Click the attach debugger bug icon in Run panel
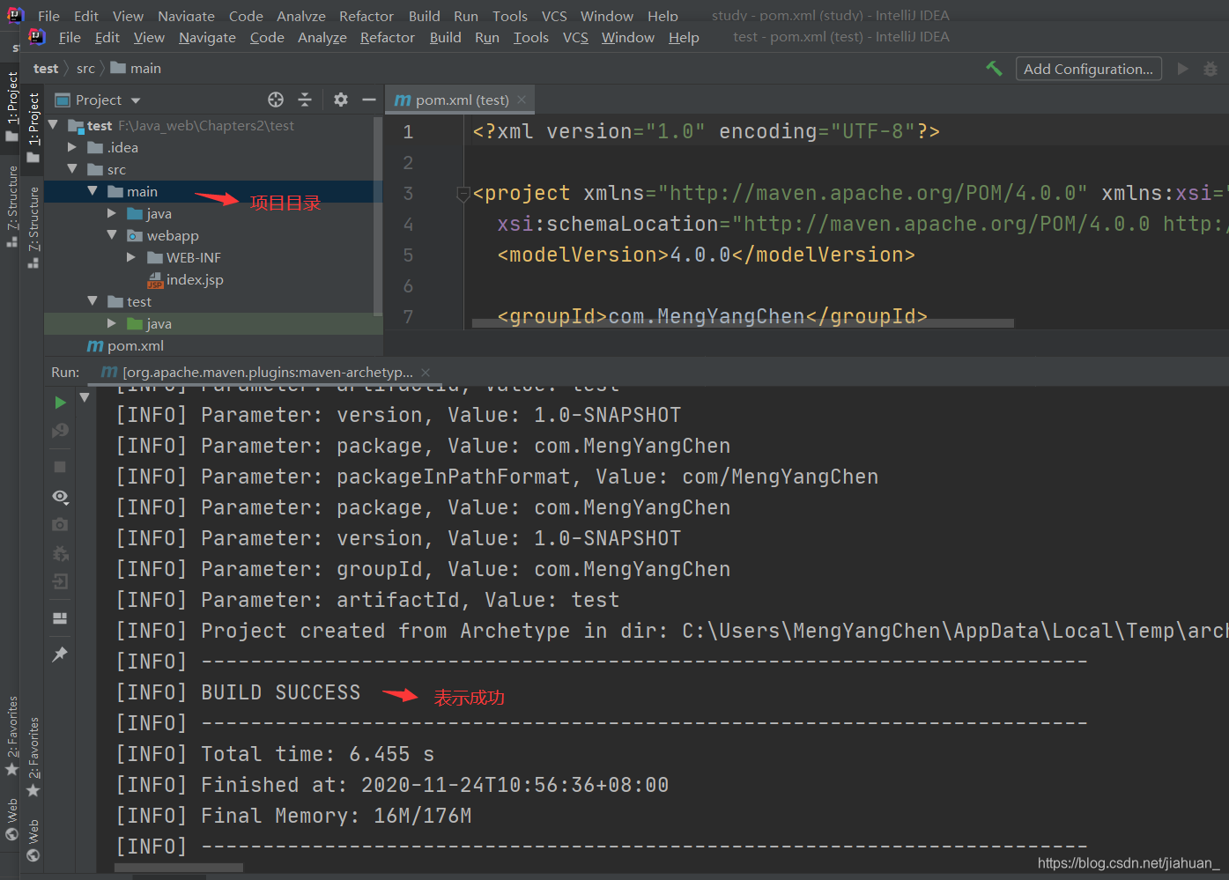The height and width of the screenshot is (880, 1229). [x=60, y=554]
